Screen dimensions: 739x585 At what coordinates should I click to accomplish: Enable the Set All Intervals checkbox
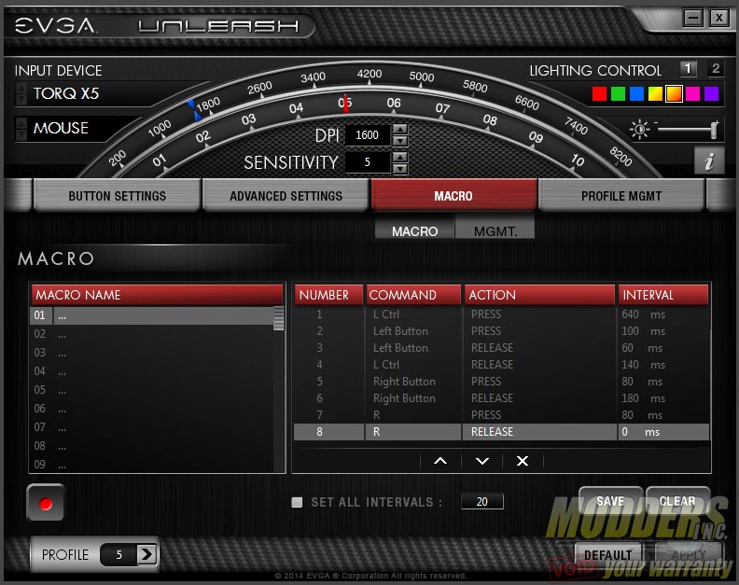click(297, 502)
